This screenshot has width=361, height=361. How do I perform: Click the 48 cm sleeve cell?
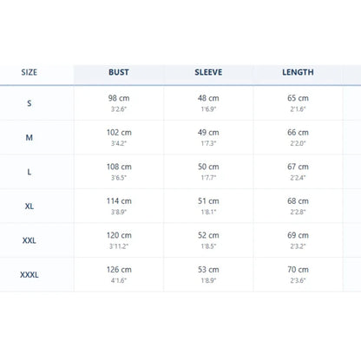(x=208, y=103)
